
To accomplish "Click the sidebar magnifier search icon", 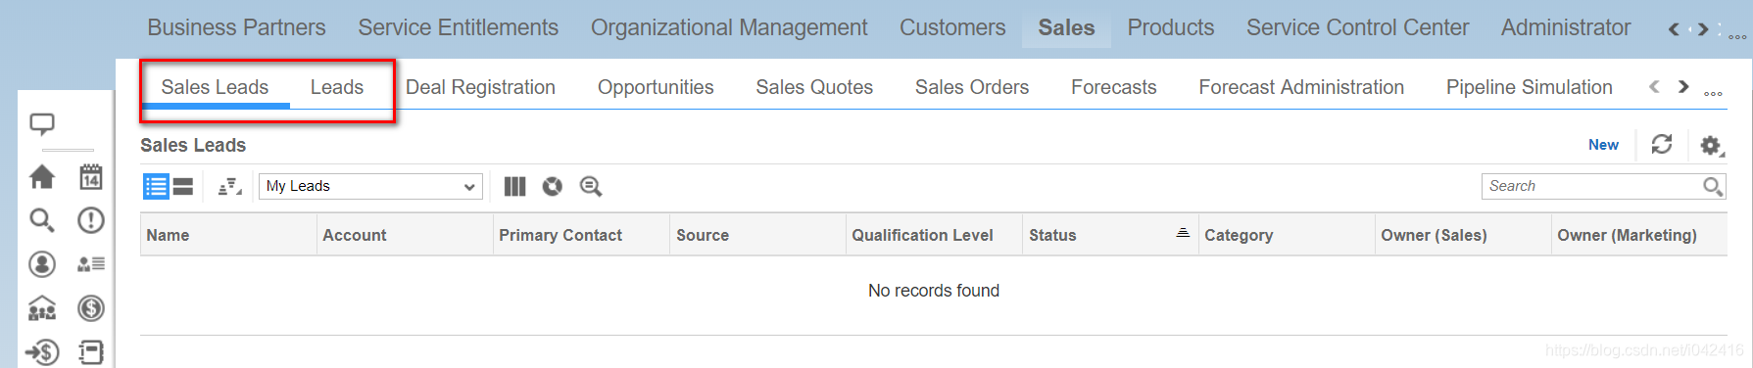I will (x=42, y=220).
